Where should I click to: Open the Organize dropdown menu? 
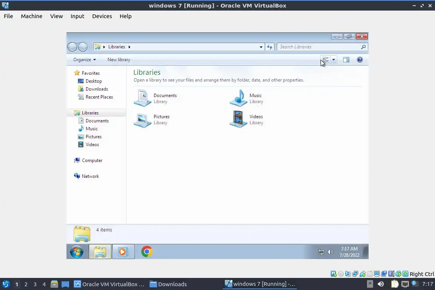click(x=85, y=60)
